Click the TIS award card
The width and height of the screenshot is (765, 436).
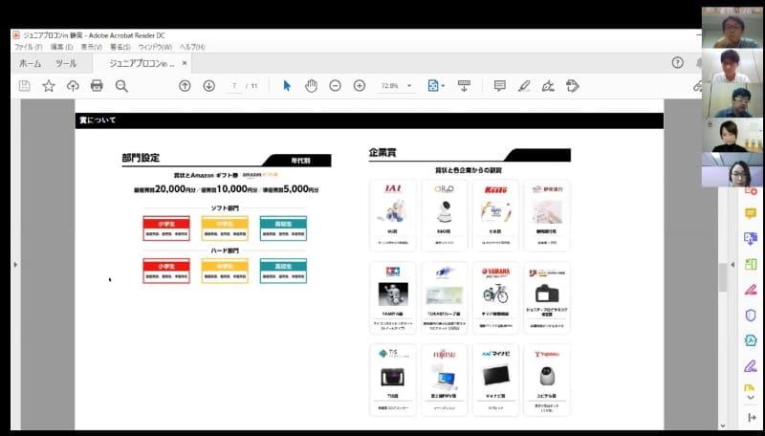(393, 380)
